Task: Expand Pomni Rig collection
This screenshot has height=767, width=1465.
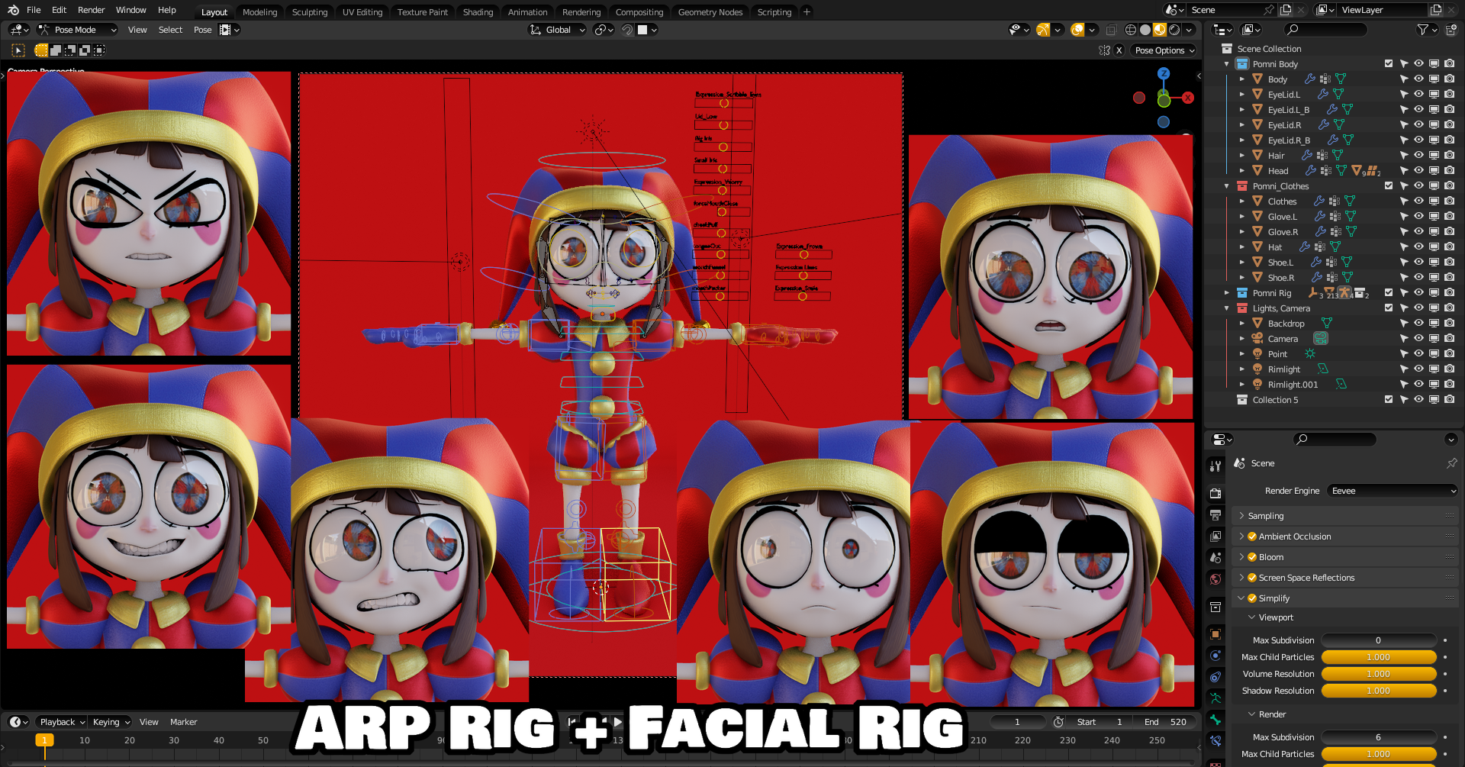Action: tap(1227, 293)
